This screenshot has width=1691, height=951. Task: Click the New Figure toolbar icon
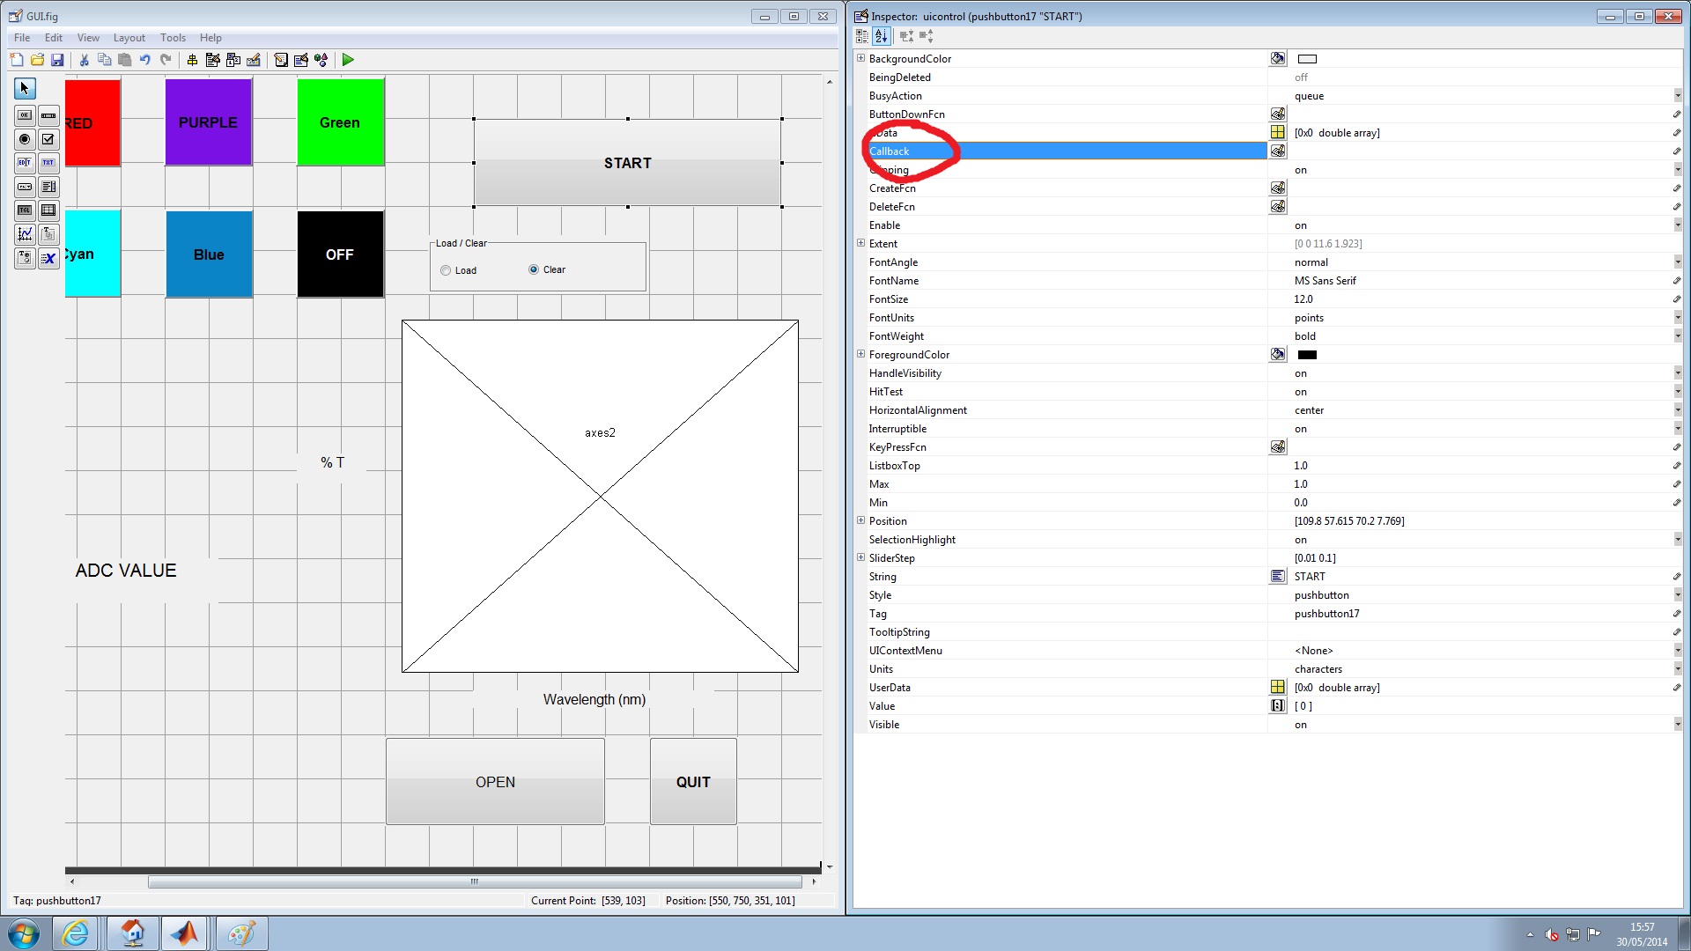pos(17,60)
